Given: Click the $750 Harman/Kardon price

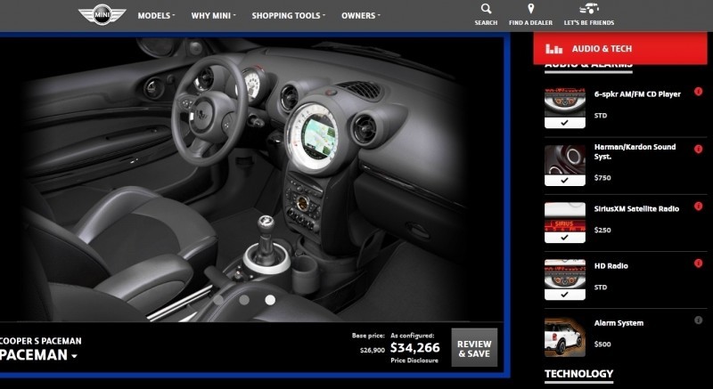Looking at the screenshot, I should [602, 178].
